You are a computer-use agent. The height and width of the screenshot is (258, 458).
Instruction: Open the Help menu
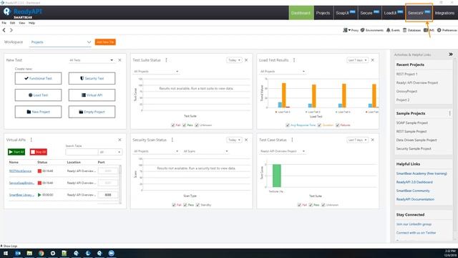(x=31, y=23)
